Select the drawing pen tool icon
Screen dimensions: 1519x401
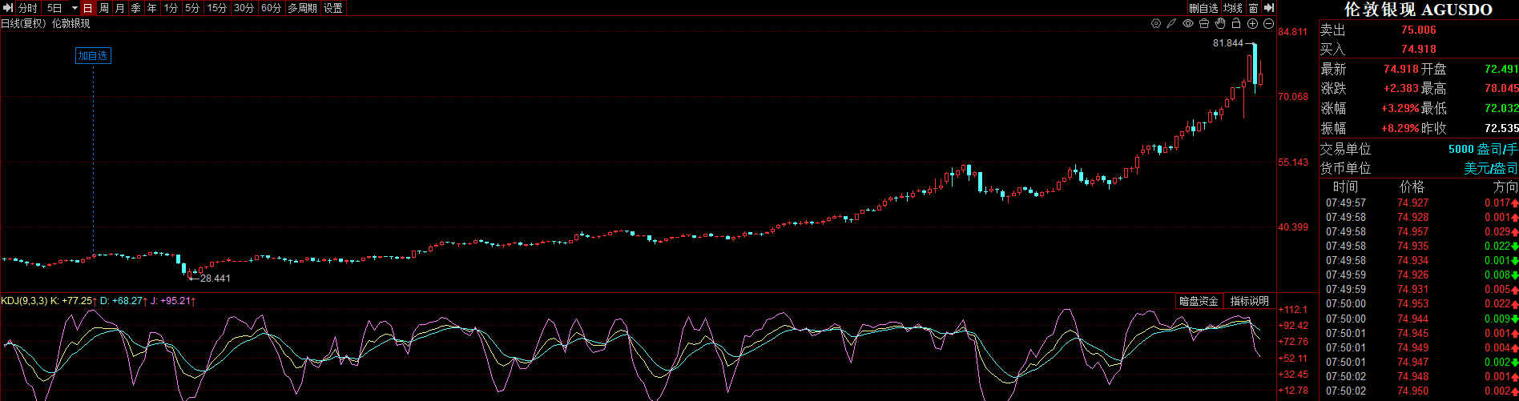[x=1172, y=24]
